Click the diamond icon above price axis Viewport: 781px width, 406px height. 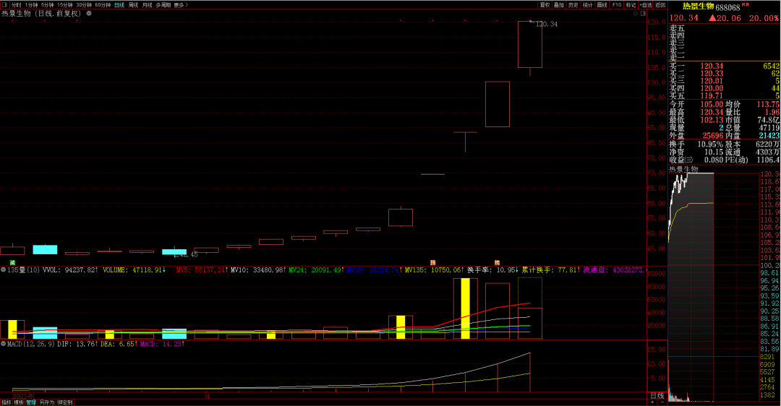(x=636, y=14)
